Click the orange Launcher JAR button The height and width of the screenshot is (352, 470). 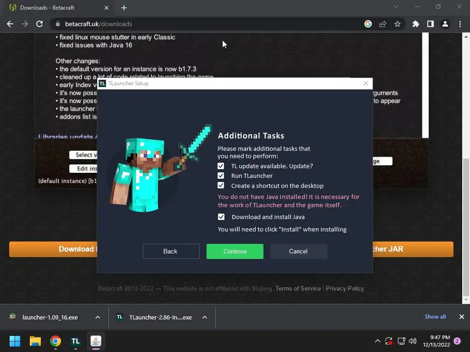coord(413,249)
